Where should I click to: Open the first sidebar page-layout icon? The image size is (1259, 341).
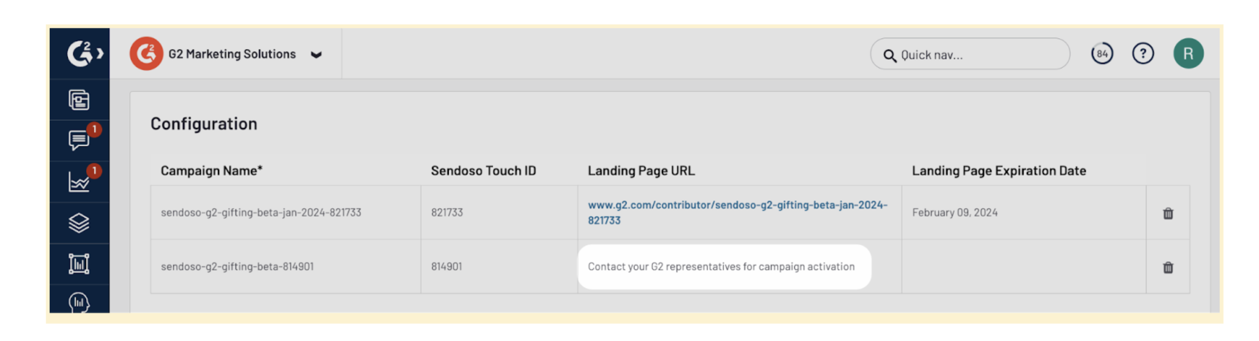(79, 100)
